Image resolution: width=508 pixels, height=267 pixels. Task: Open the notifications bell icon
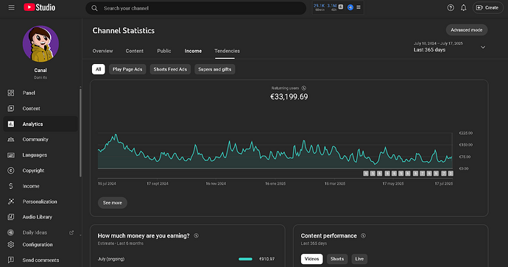[464, 8]
